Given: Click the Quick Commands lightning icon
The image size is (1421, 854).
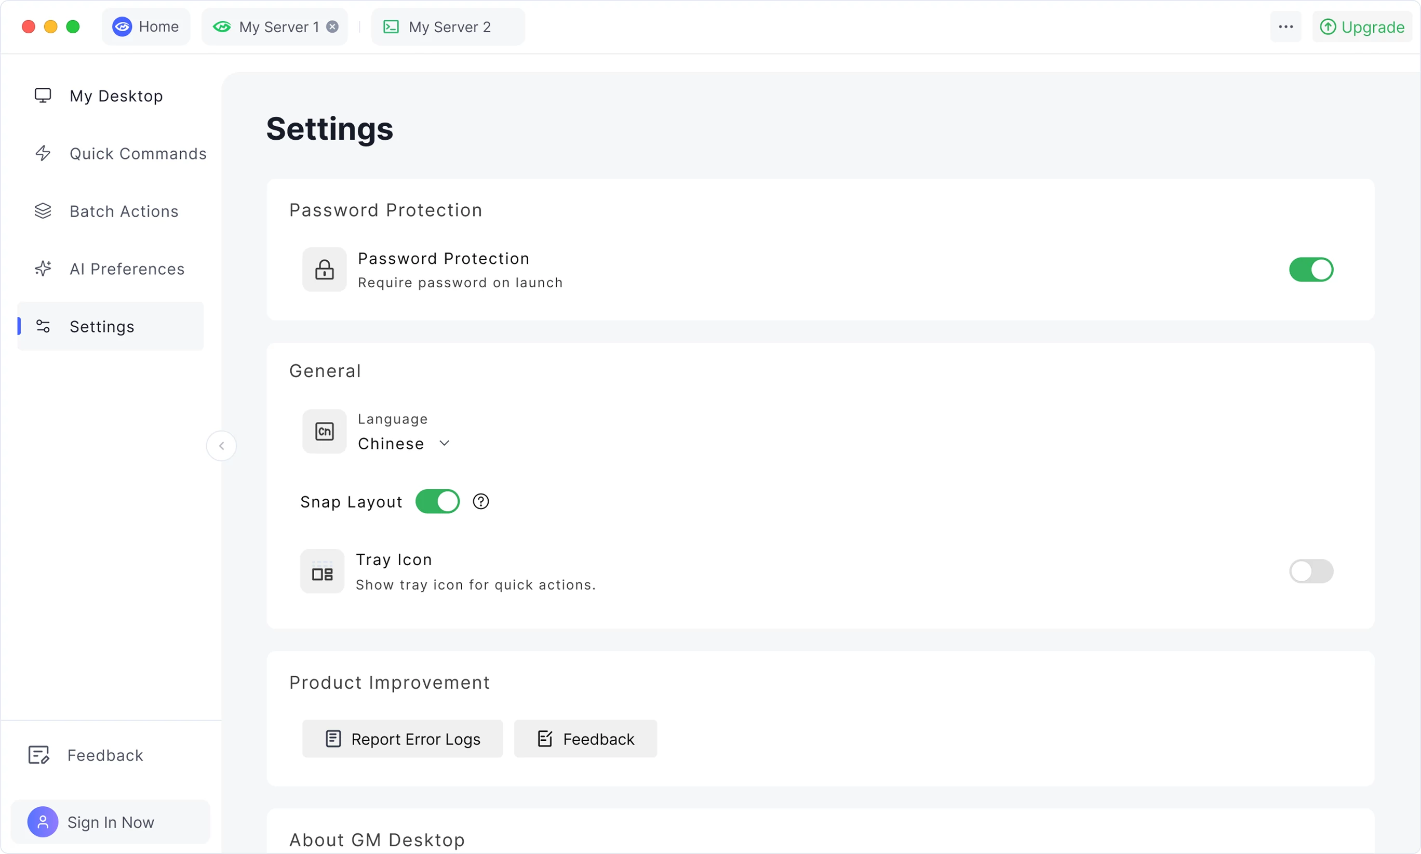Looking at the screenshot, I should pyautogui.click(x=43, y=153).
